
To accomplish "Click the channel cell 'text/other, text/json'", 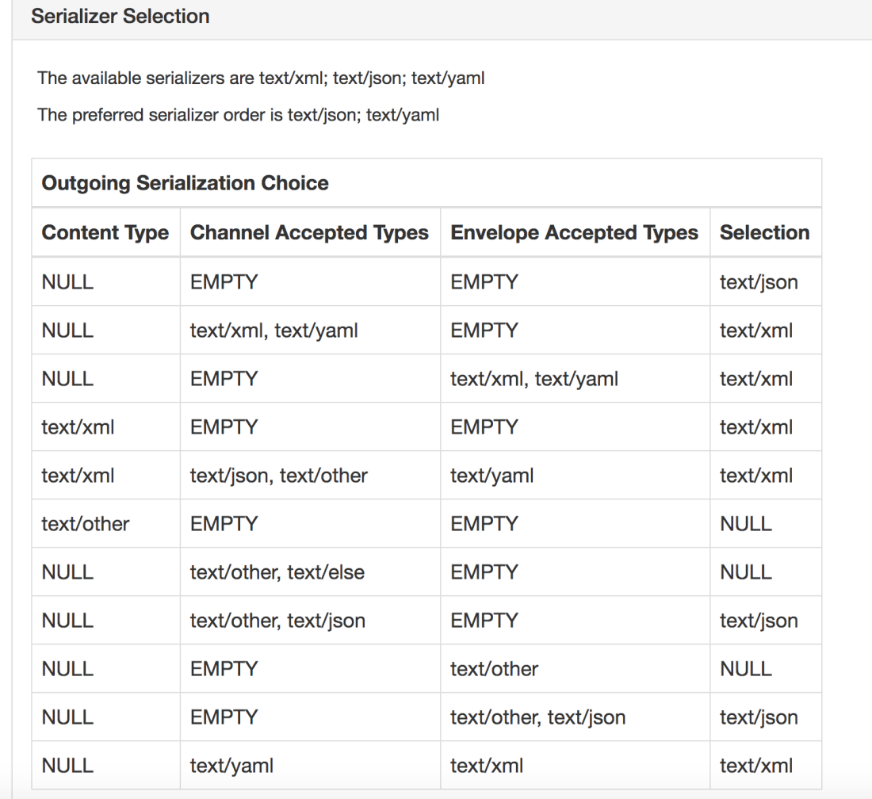I will pos(277,621).
